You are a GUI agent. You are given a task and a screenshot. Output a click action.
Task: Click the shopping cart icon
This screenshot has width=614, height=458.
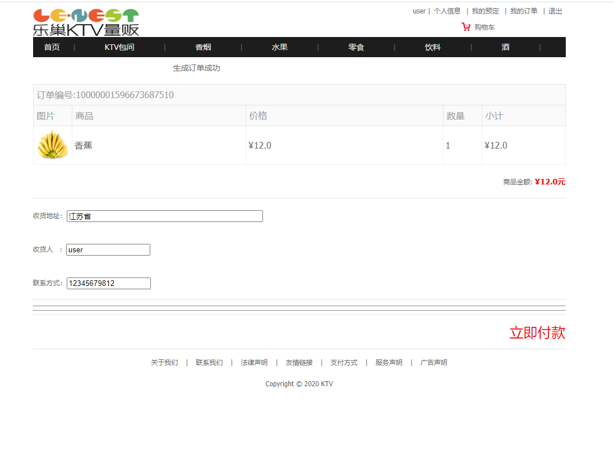466,27
